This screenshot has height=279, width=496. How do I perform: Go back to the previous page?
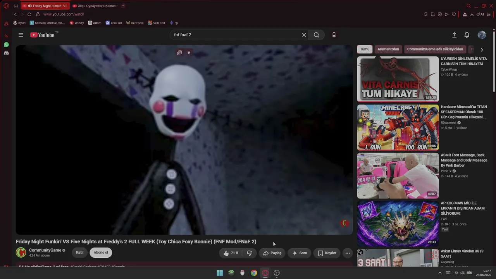(15, 14)
